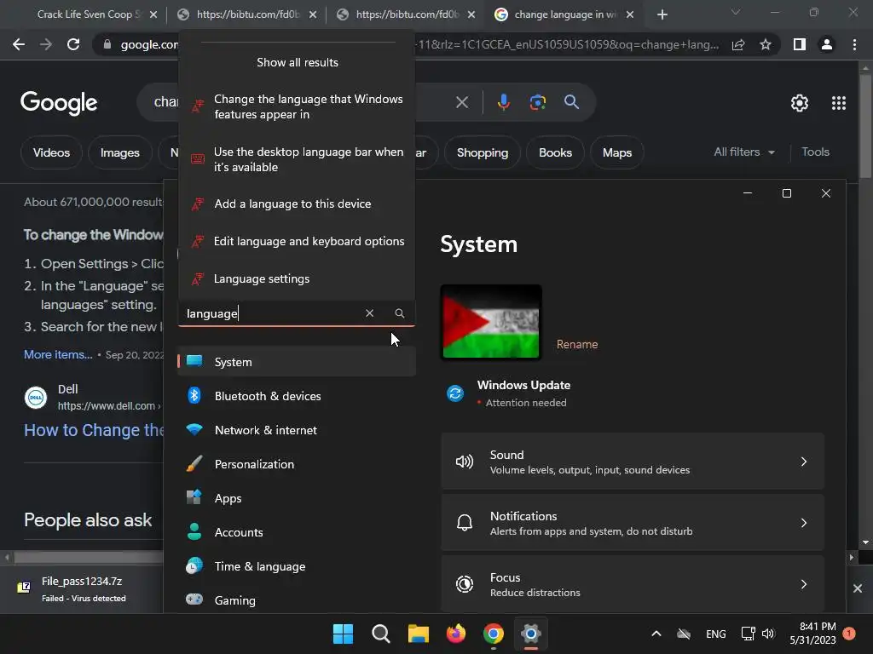Viewport: 873px width, 654px height.
Task: Share this page from the address bar
Action: click(x=738, y=44)
